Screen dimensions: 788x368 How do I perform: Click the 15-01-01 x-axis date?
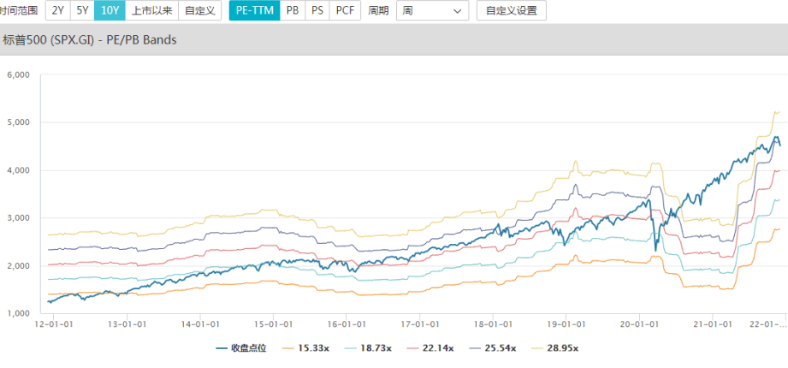pyautogui.click(x=273, y=324)
